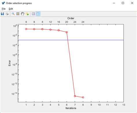Viewport: 137px width, 113px height.
Task: Click the data point at iteration 7
Action: click(75, 96)
